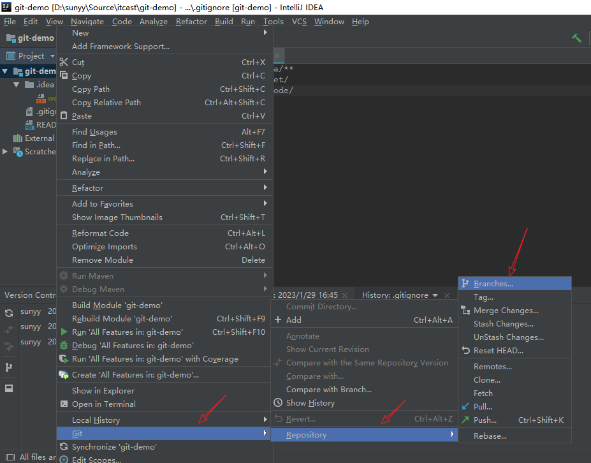The height and width of the screenshot is (463, 591).
Task: Collapse the .idea folder node
Action: click(16, 84)
